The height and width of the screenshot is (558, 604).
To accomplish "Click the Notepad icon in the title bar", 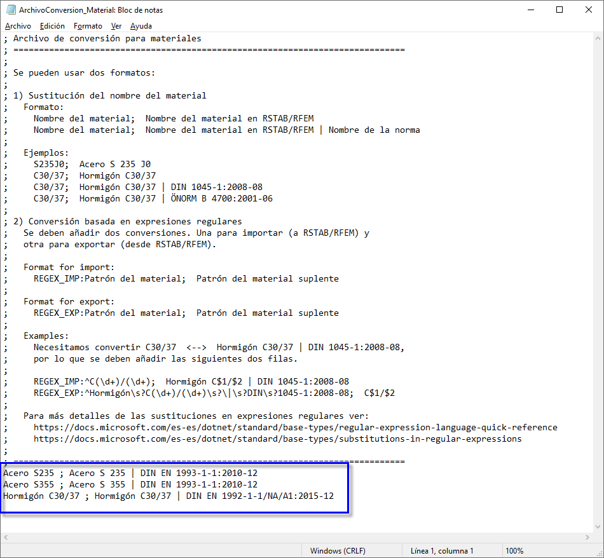I will (x=10, y=10).
